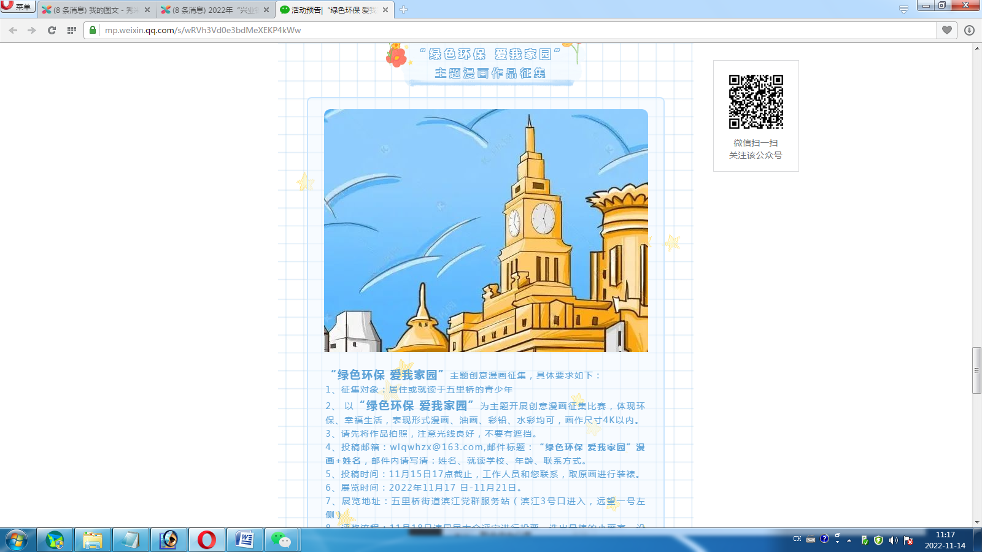Click the clock tower cartoon illustration
This screenshot has width=982, height=552.
click(x=486, y=231)
